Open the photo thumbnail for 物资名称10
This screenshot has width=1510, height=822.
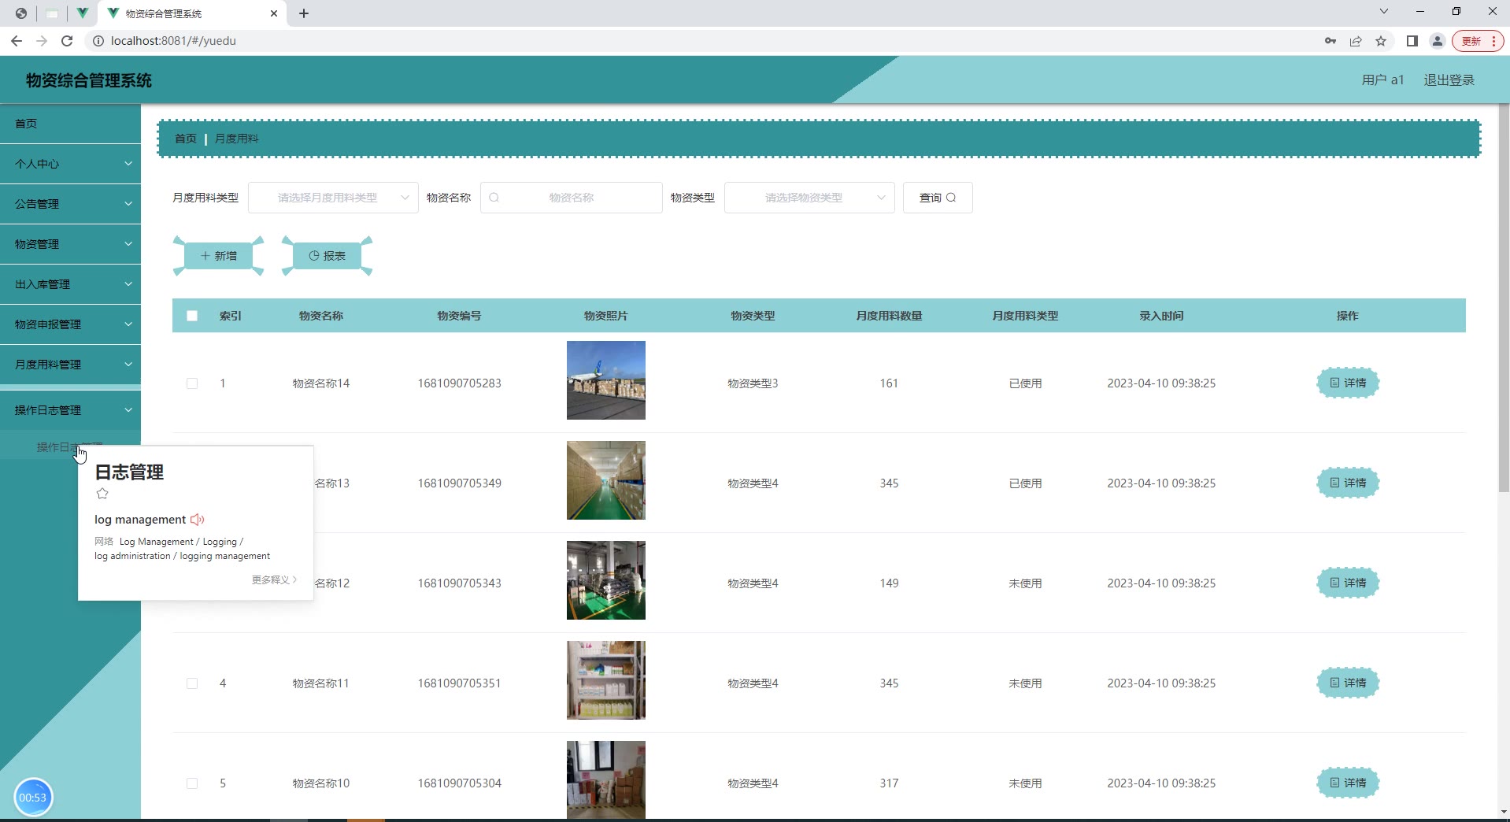[x=606, y=779]
